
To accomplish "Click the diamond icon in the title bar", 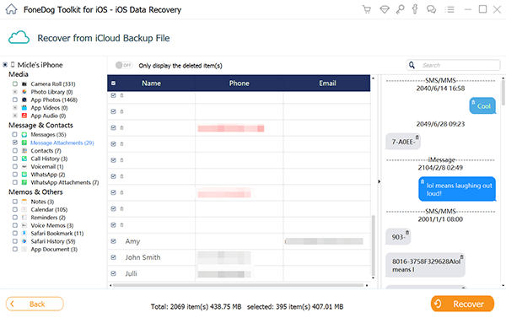I will pyautogui.click(x=385, y=9).
